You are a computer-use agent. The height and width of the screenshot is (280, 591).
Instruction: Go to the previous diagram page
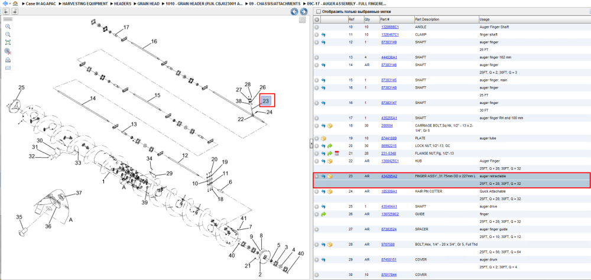pos(294,12)
